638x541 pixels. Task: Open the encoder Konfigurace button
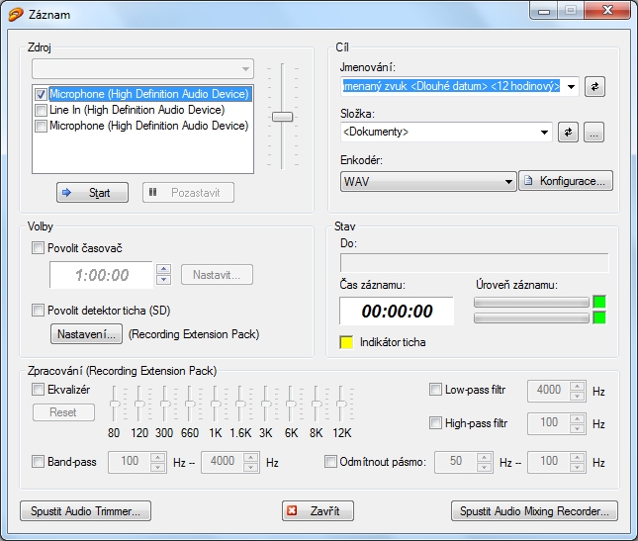(x=566, y=181)
